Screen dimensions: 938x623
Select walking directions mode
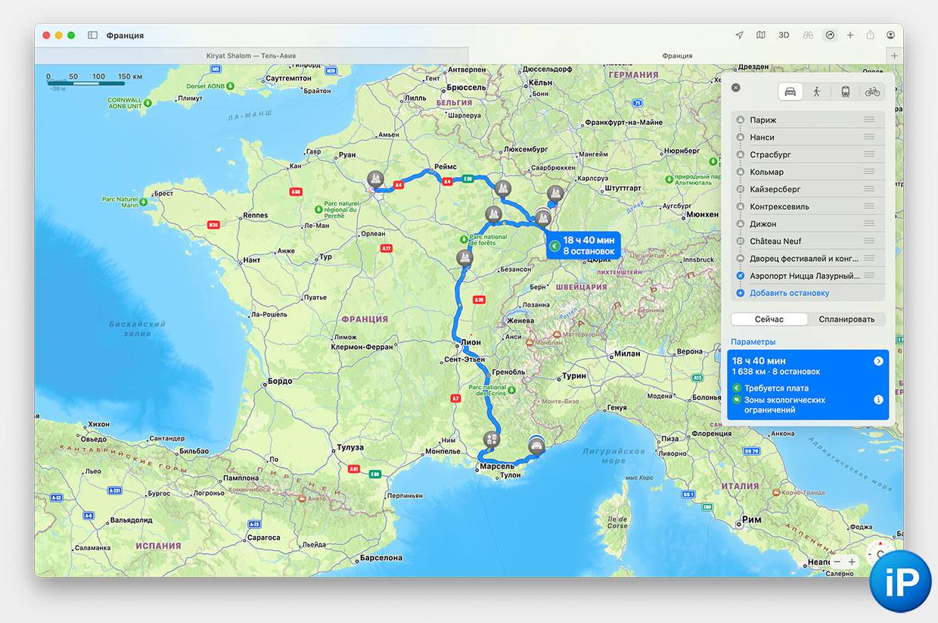point(816,92)
